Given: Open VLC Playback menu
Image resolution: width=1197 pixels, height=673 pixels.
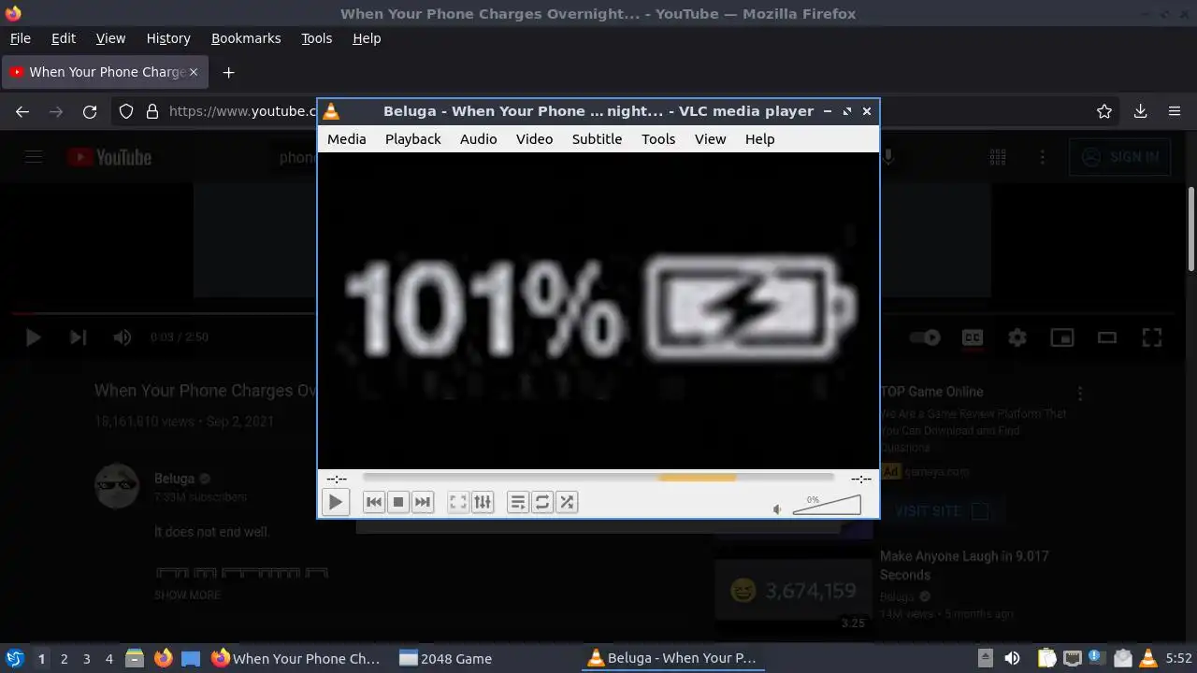Looking at the screenshot, I should point(412,138).
